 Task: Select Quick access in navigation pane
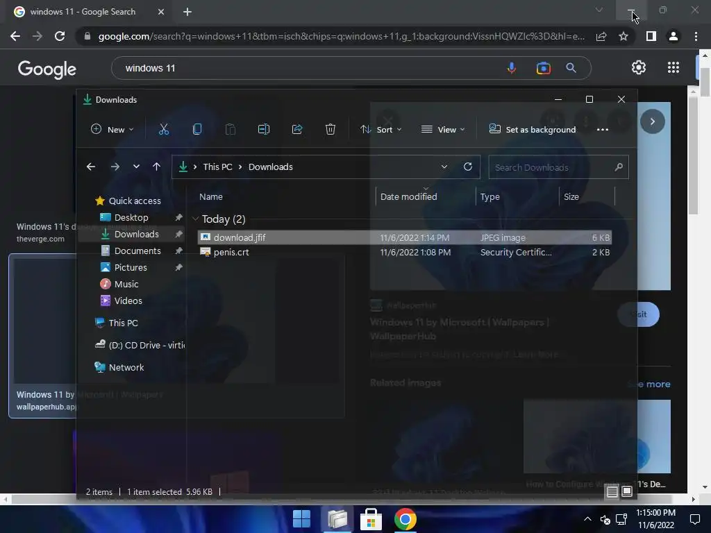128,201
